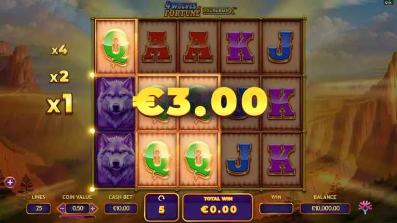The image size is (397, 223).
Task: Click the pink Yggdrasil tree logo
Action: 365,208
